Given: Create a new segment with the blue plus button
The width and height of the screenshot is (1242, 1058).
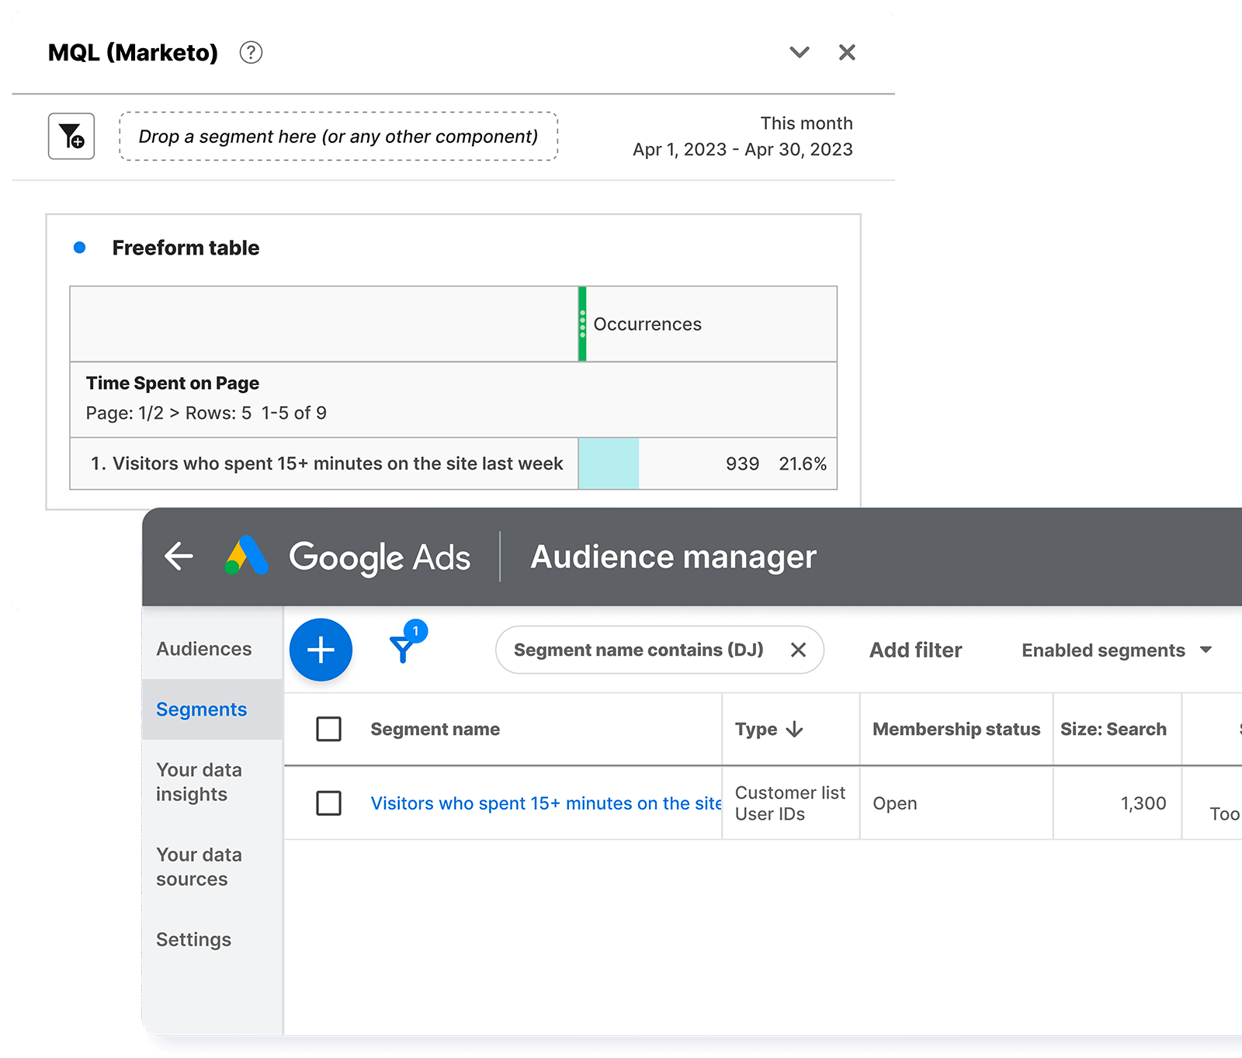Looking at the screenshot, I should point(321,650).
